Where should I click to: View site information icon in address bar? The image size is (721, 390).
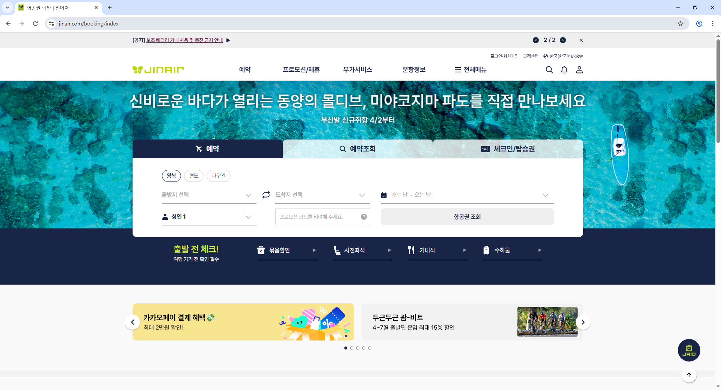pos(51,24)
